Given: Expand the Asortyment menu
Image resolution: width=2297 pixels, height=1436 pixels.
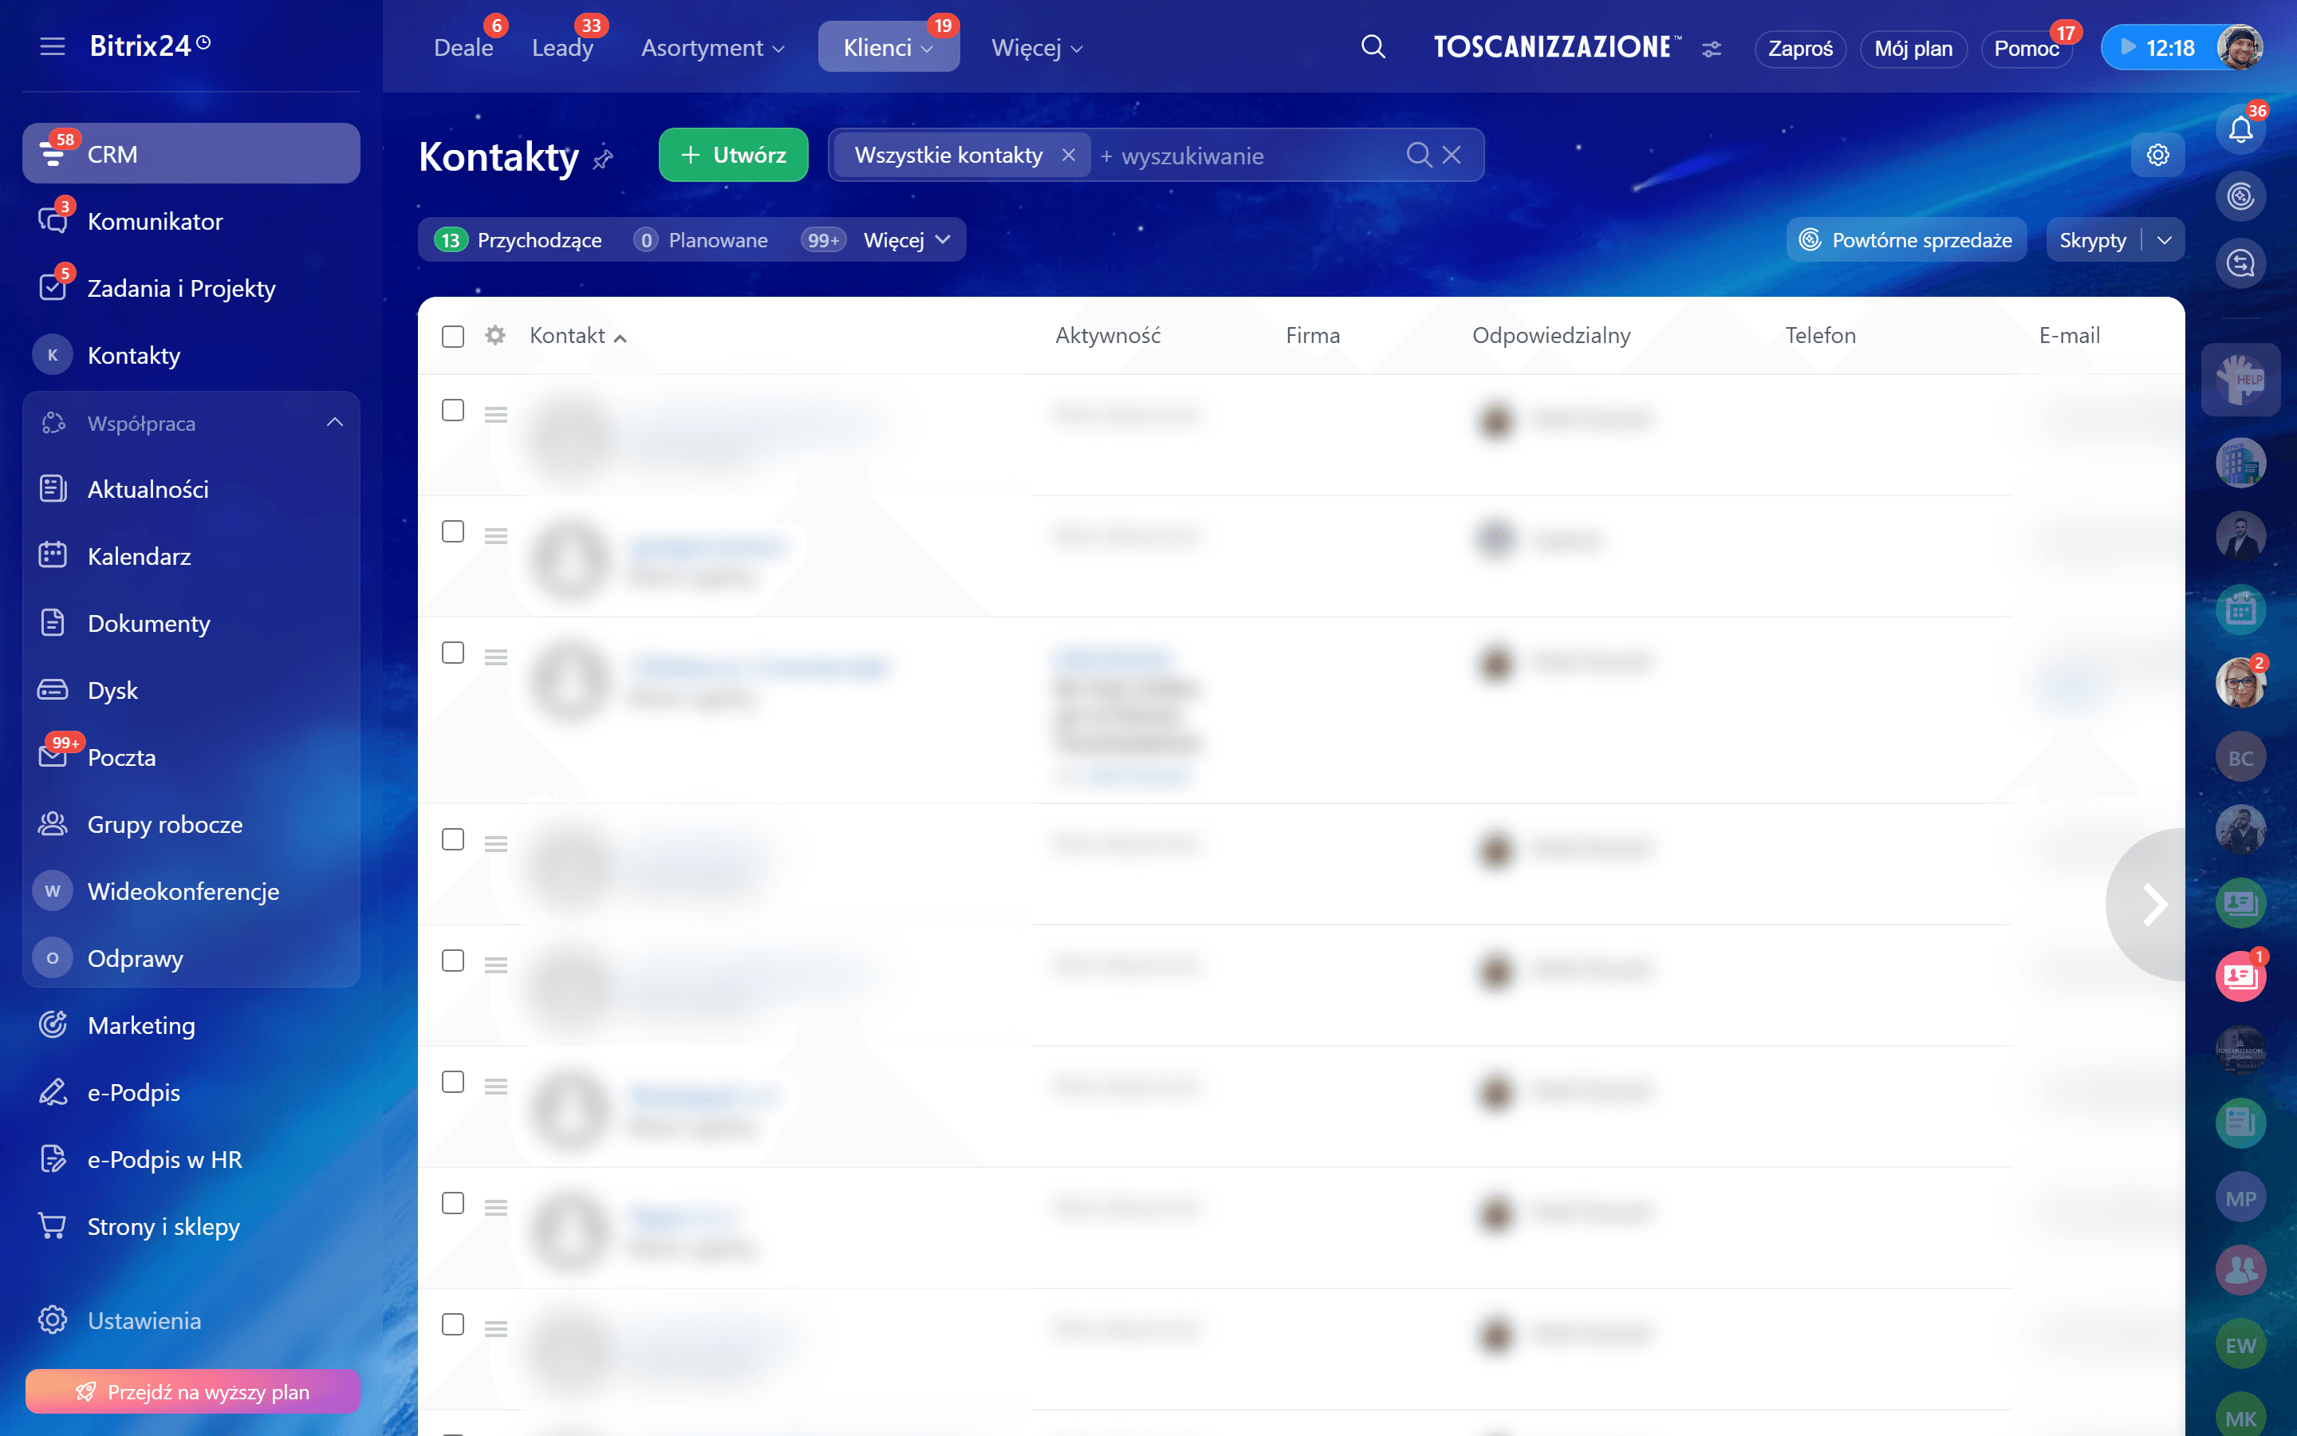Looking at the screenshot, I should coord(712,48).
